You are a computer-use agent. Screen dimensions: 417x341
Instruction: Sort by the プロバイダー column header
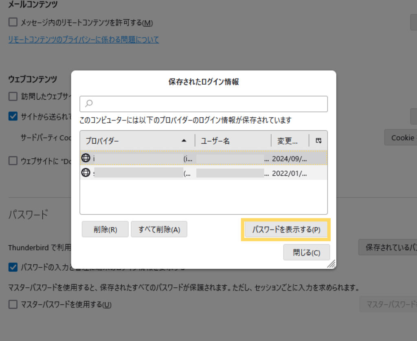pyautogui.click(x=130, y=141)
